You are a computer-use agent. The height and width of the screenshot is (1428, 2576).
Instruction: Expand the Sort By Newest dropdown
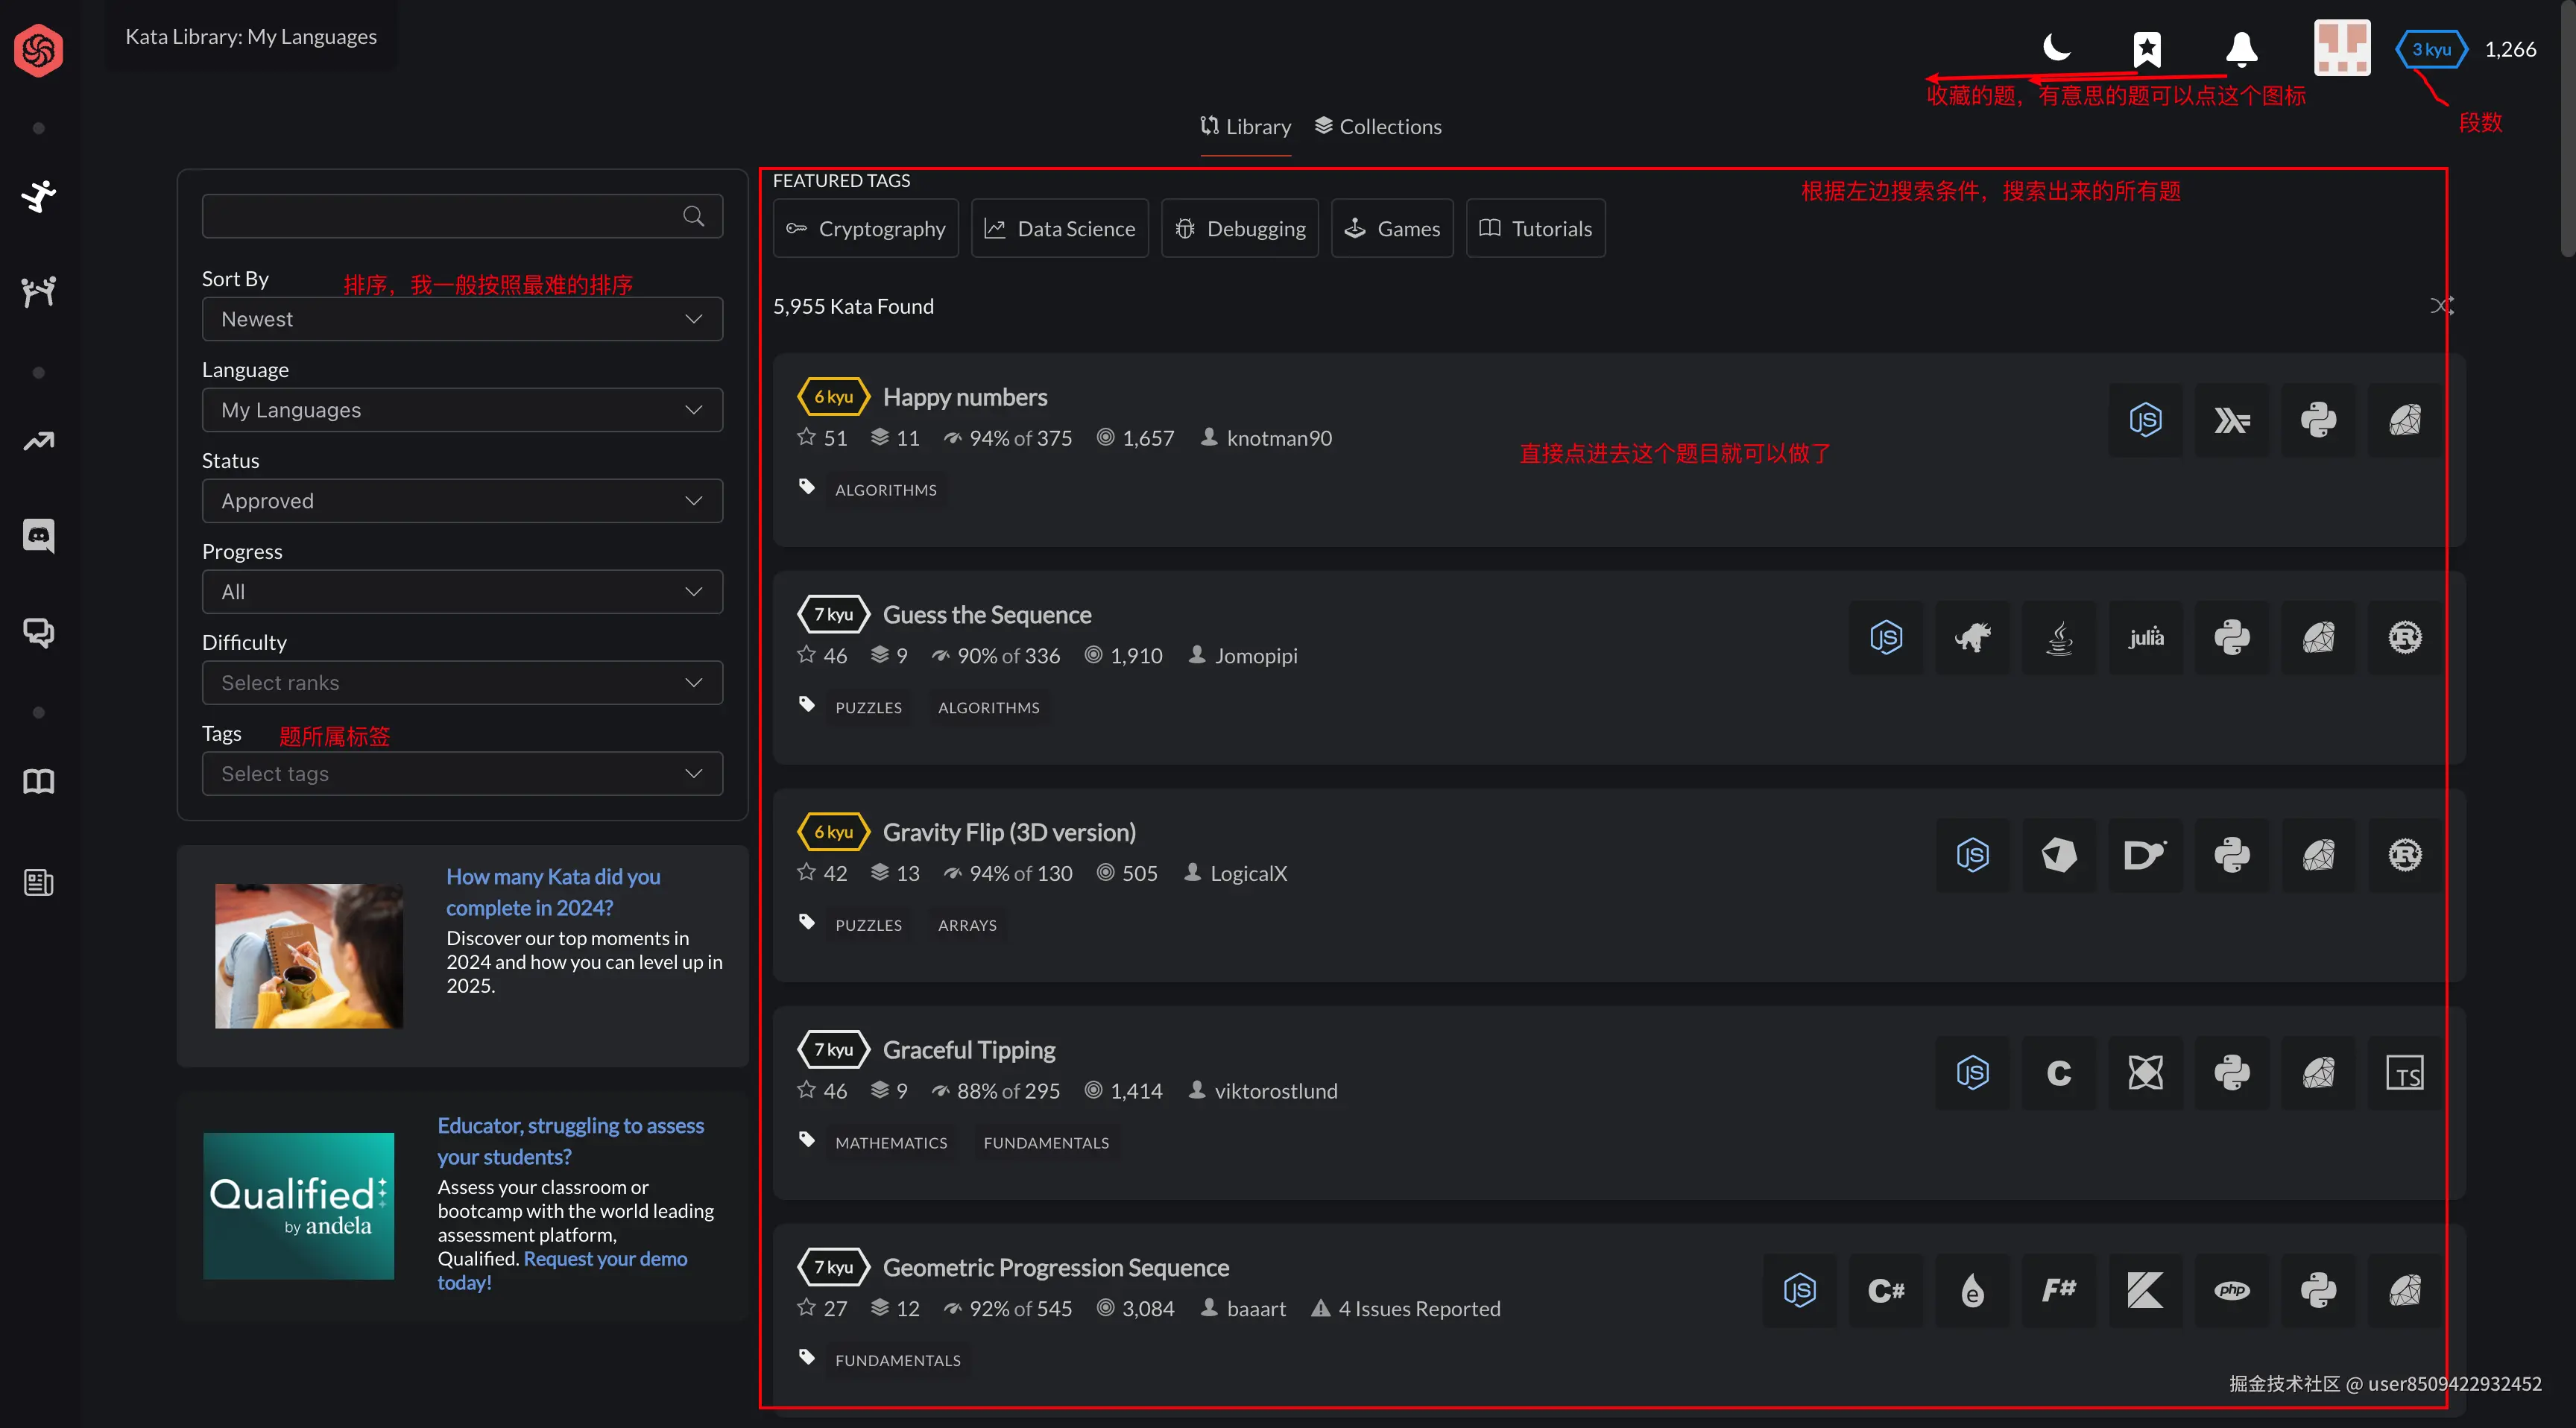(x=462, y=319)
